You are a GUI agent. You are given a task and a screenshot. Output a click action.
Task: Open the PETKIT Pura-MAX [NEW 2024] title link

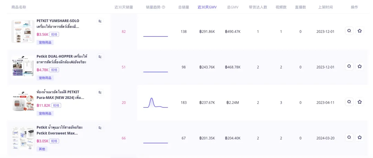tap(60, 95)
